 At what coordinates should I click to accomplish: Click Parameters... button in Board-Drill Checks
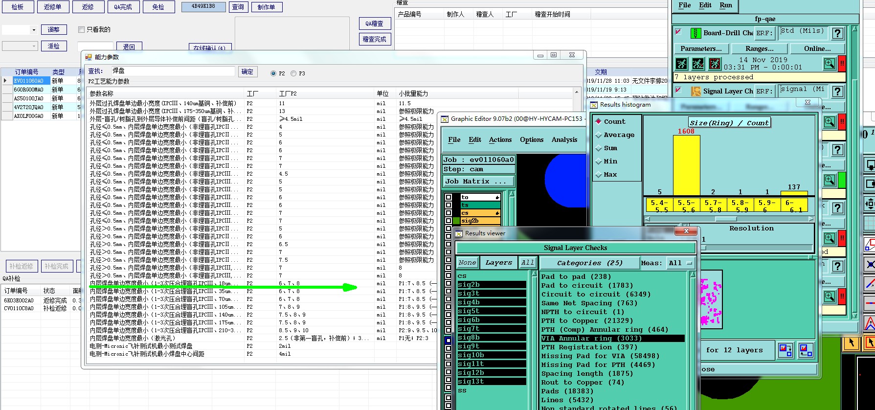point(701,49)
